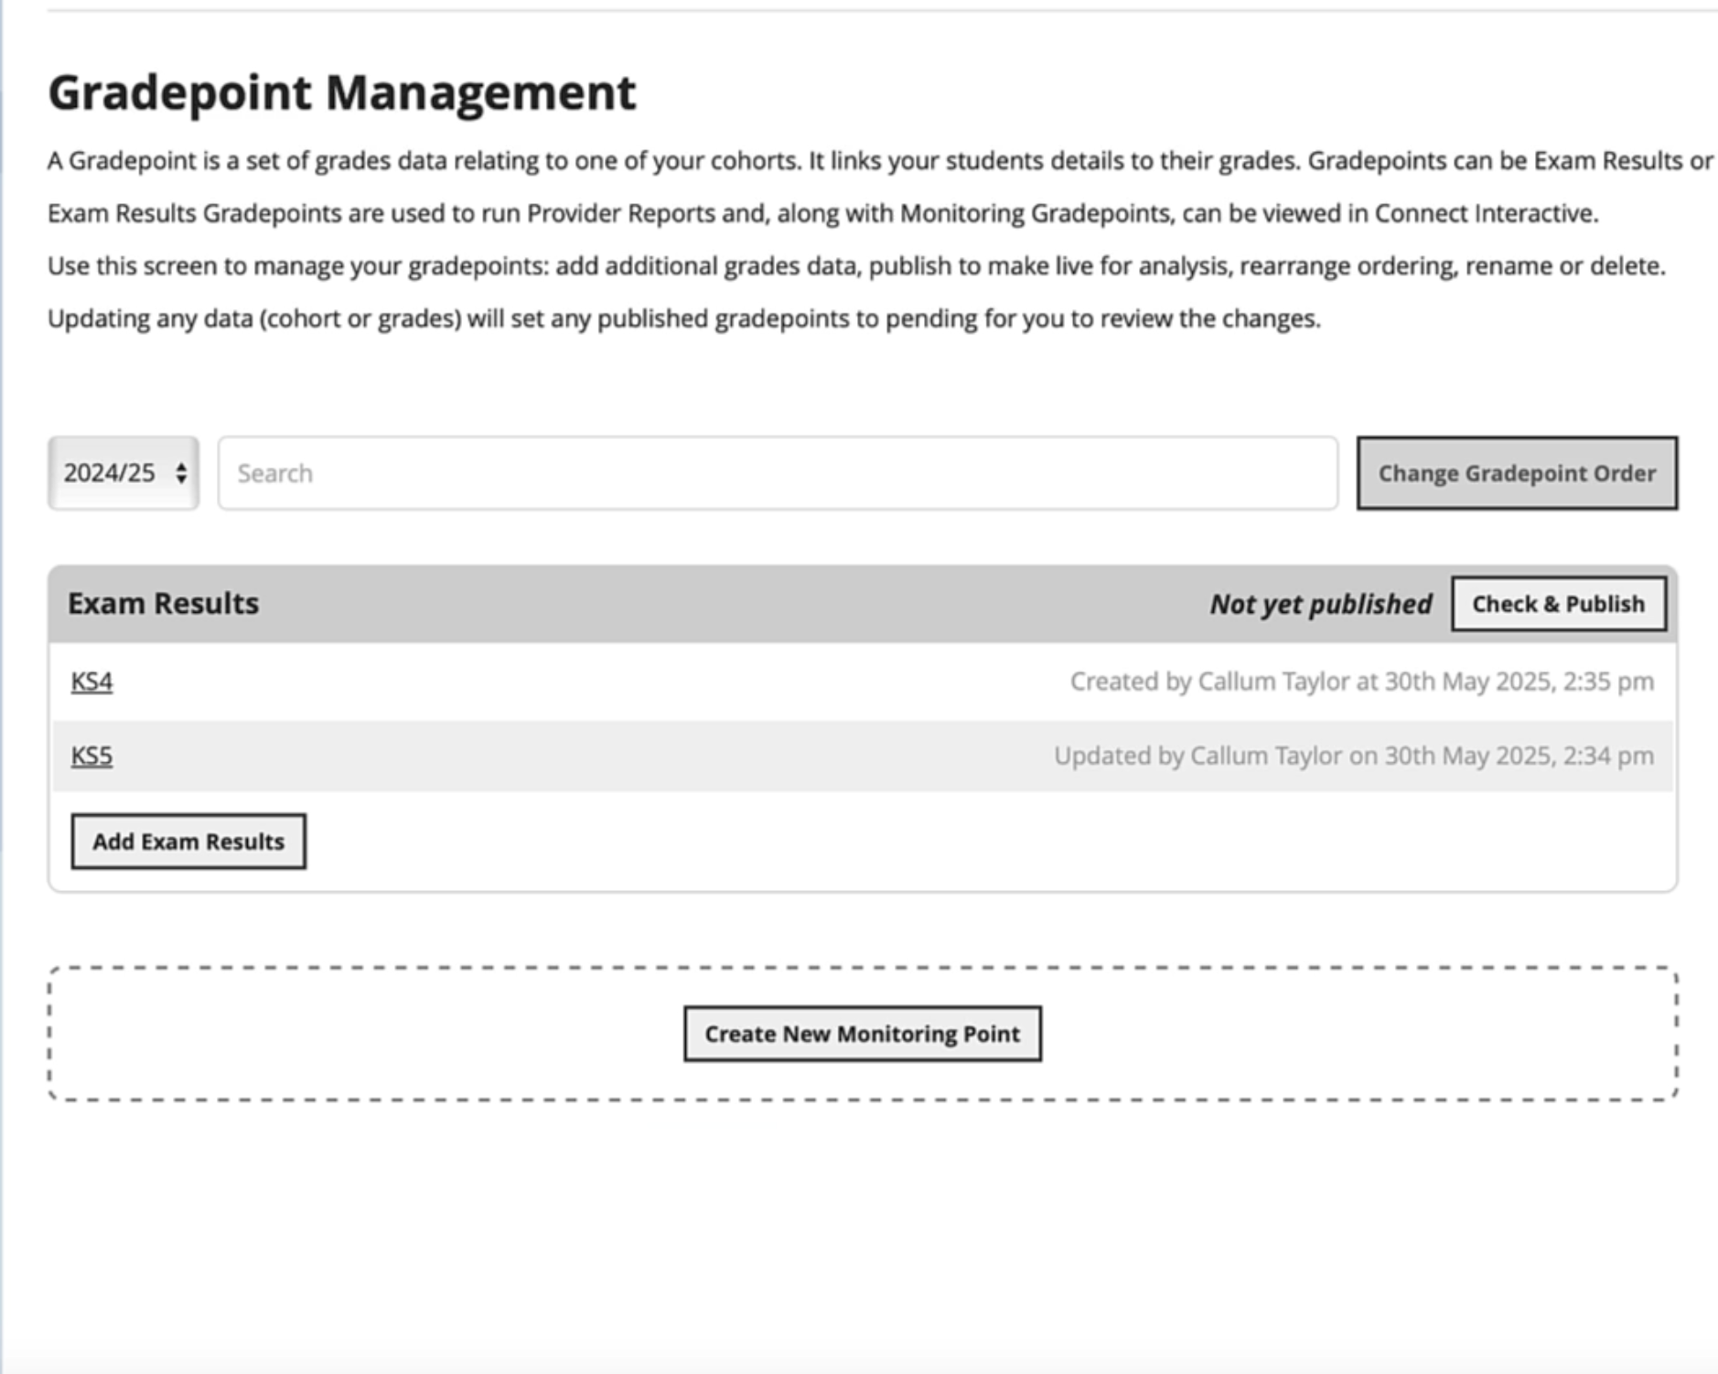The height and width of the screenshot is (1374, 1718).
Task: Click 'Created by Callum Taylor' timestamp on KS4 row
Action: pyautogui.click(x=1362, y=682)
